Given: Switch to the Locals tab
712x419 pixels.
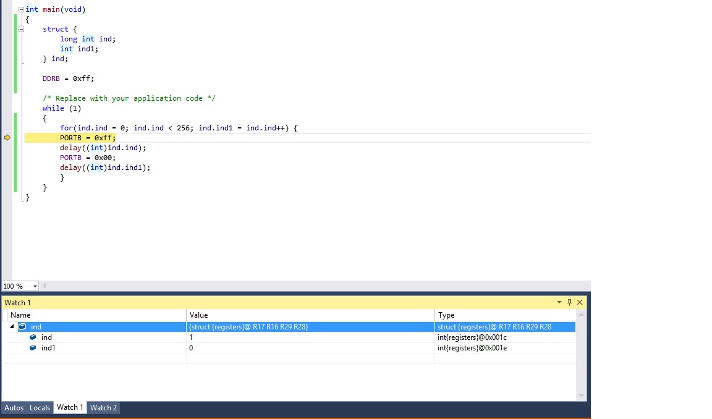Looking at the screenshot, I should click(40, 408).
